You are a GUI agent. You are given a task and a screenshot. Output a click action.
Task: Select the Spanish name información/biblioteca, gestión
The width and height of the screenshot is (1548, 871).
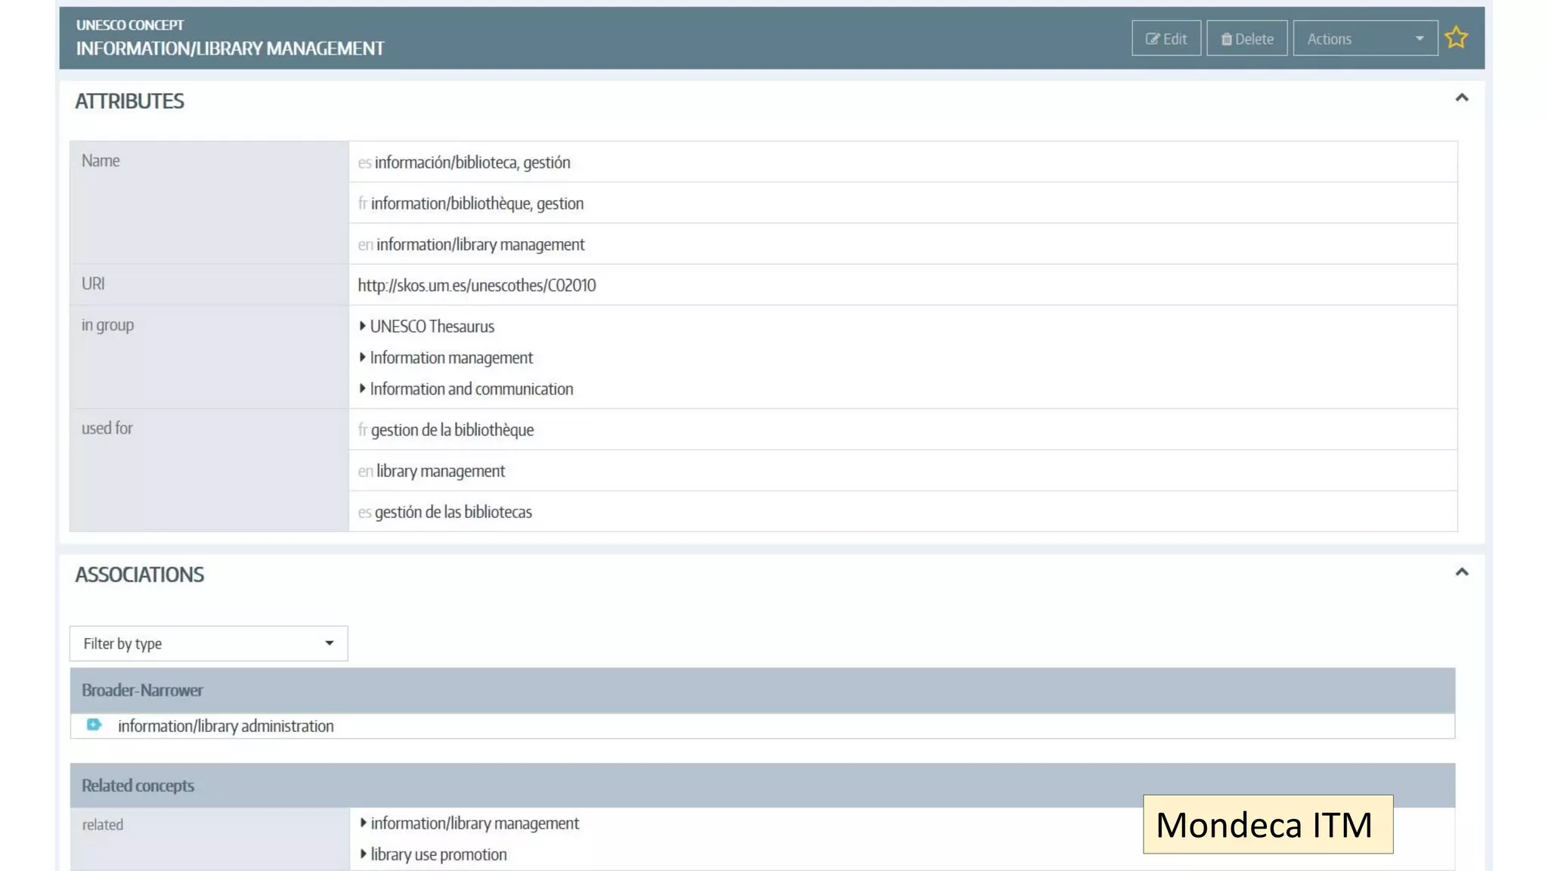point(472,163)
